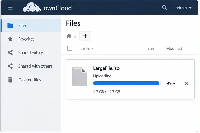Image resolution: width=200 pixels, height=133 pixels.
Task: Click the Deleted files trash icon
Action: [x=10, y=80]
